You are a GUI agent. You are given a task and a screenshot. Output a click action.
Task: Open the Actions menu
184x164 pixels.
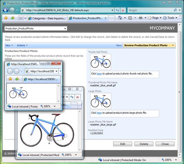point(22,45)
